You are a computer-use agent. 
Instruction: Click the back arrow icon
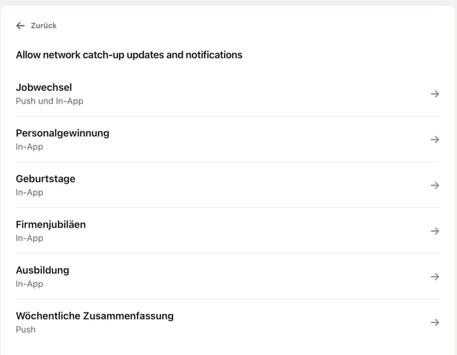point(21,26)
